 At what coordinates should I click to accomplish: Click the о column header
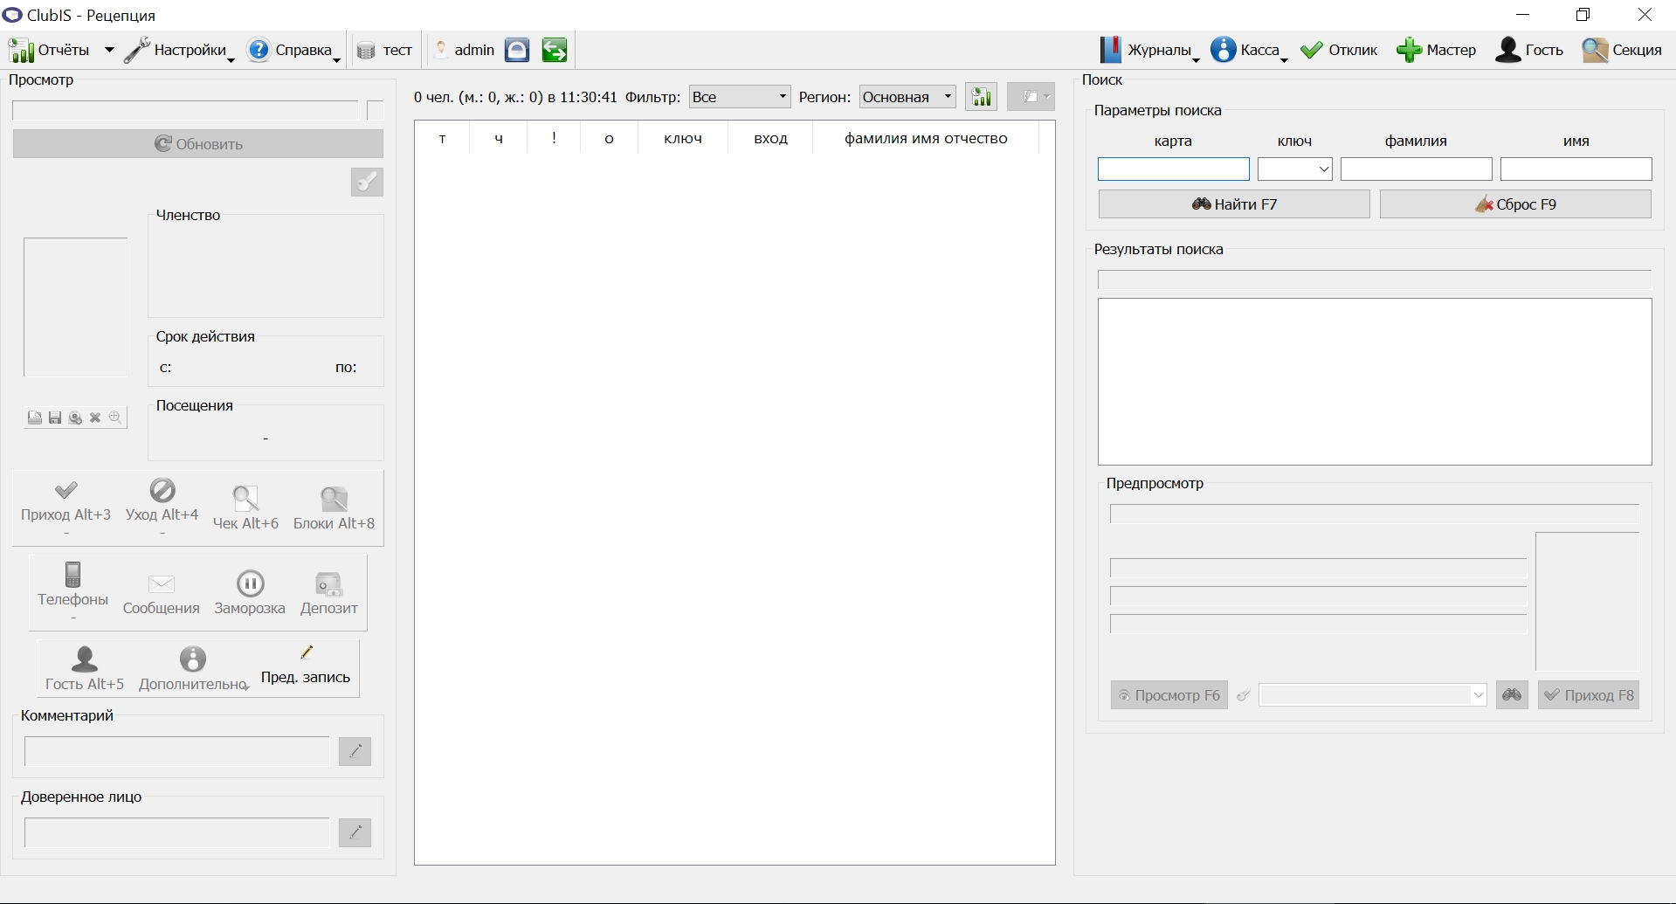(609, 138)
